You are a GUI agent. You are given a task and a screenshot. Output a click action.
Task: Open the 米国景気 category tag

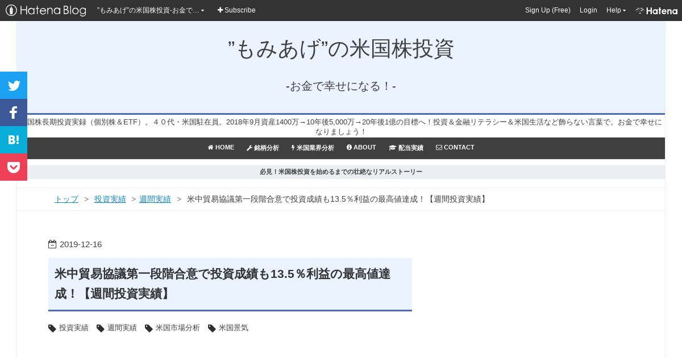(x=234, y=328)
